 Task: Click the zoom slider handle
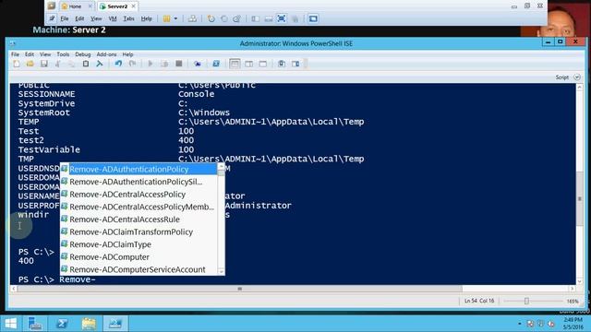pos(526,301)
